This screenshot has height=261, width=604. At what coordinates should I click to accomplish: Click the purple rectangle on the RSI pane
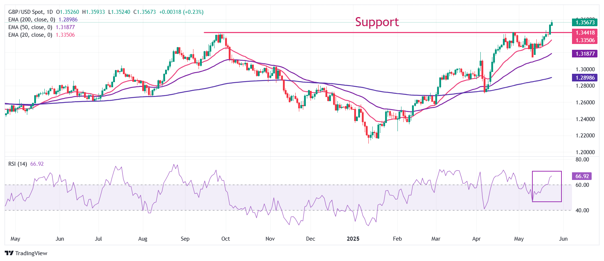coord(547,171)
